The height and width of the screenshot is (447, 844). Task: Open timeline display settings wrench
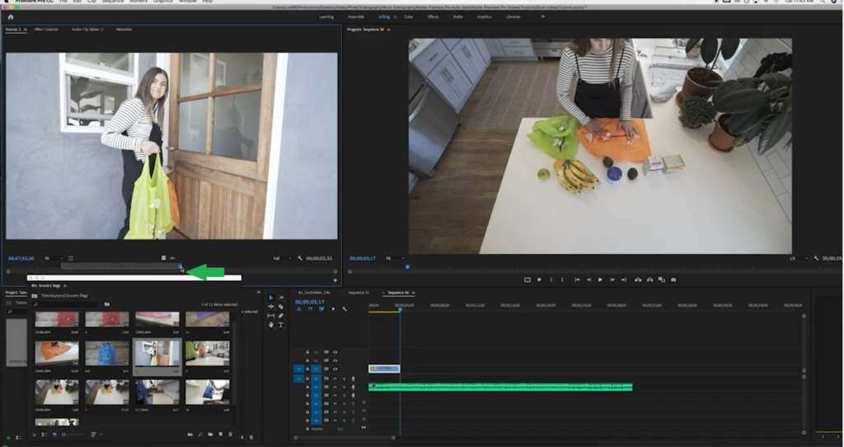point(345,309)
